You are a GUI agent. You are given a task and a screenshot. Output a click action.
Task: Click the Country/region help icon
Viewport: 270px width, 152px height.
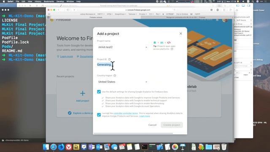(x=115, y=76)
